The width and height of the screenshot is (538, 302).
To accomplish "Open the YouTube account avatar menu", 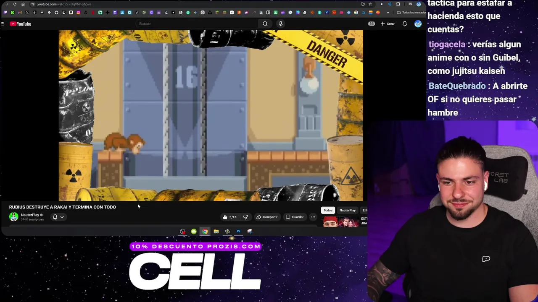I will tap(418, 24).
